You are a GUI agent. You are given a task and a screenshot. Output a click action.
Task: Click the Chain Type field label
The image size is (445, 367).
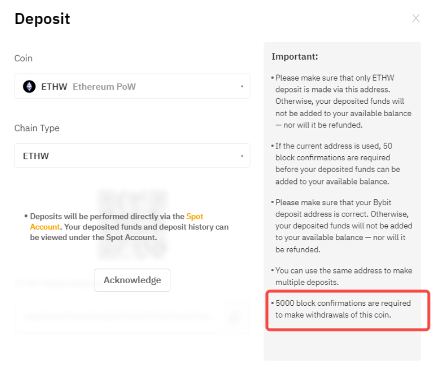click(x=37, y=128)
